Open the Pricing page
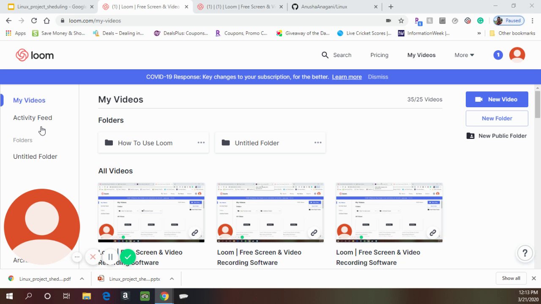The image size is (541, 304). coord(379,55)
